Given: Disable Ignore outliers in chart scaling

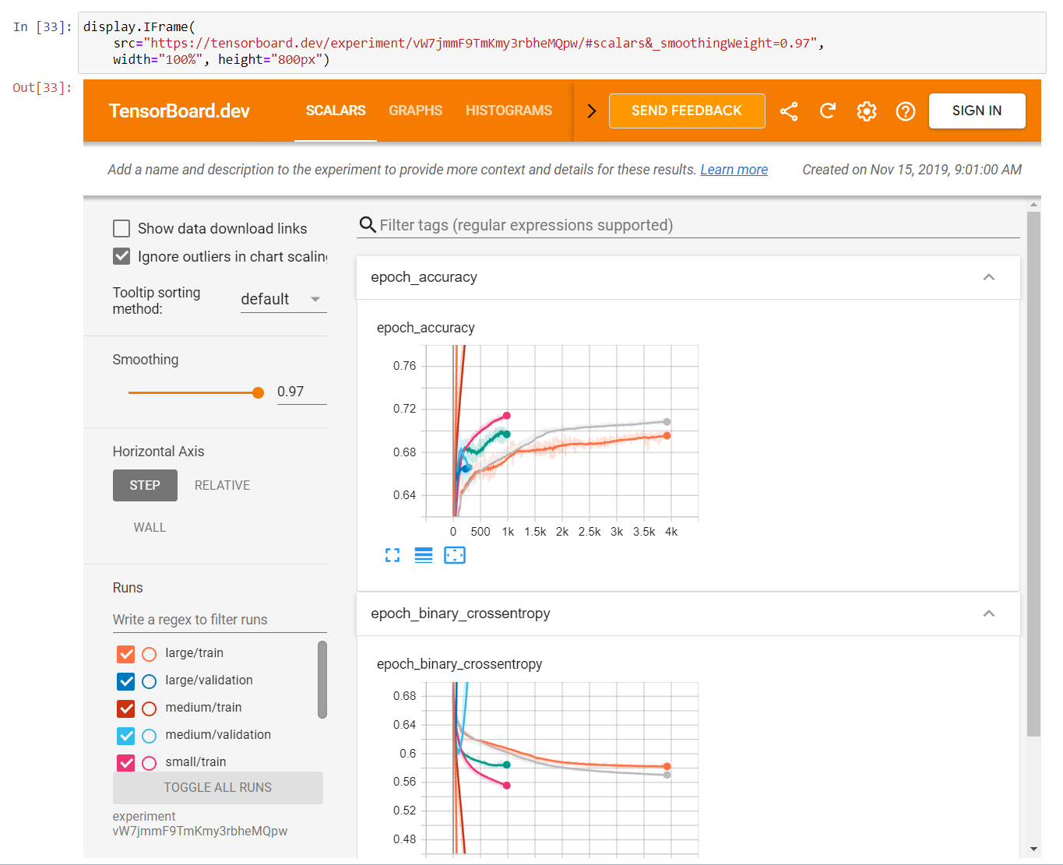Looking at the screenshot, I should [121, 256].
